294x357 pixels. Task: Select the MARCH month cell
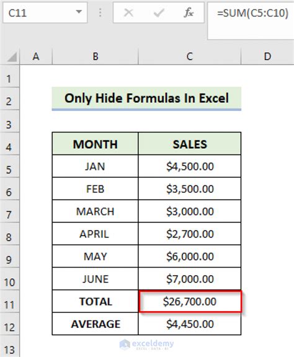[x=96, y=211]
